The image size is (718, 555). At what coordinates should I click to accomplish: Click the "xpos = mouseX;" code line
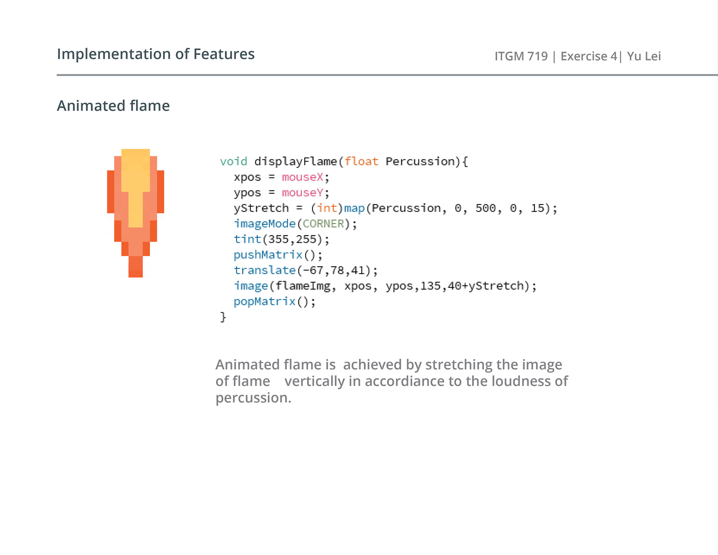tap(281, 177)
